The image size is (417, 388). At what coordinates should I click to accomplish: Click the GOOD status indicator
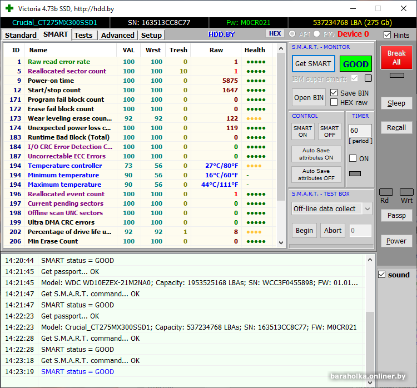[x=356, y=64]
